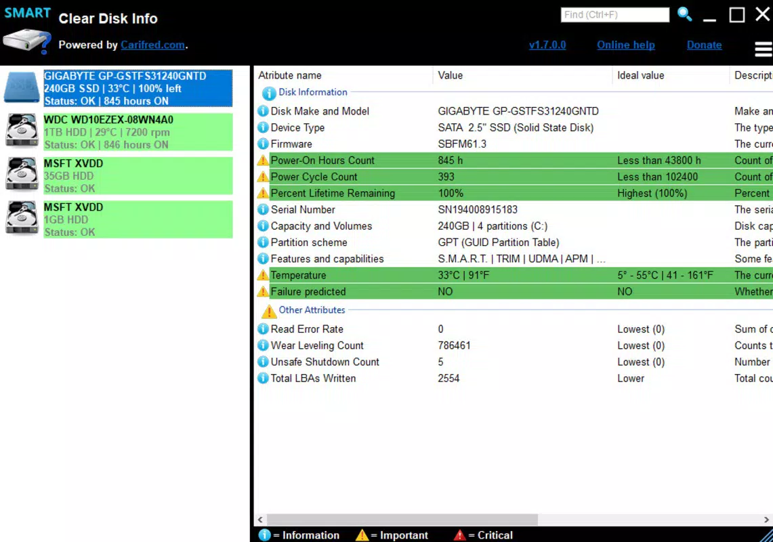Click info icon beside Serial Number
Screen dimensions: 773x542
[x=264, y=209]
